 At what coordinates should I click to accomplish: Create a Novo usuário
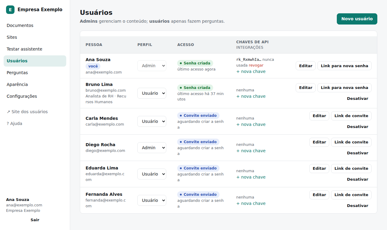(357, 19)
